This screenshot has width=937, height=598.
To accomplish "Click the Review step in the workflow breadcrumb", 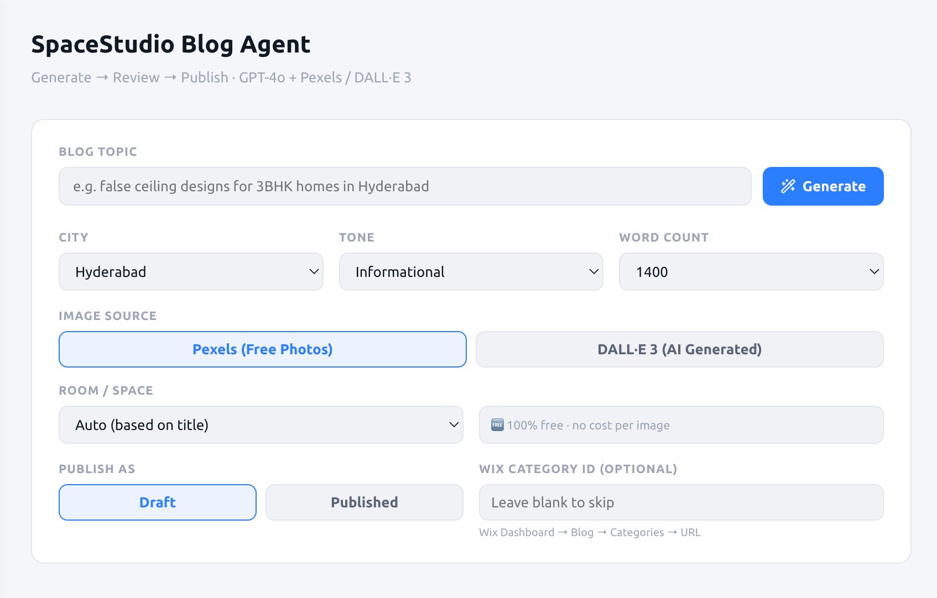I will [x=135, y=77].
